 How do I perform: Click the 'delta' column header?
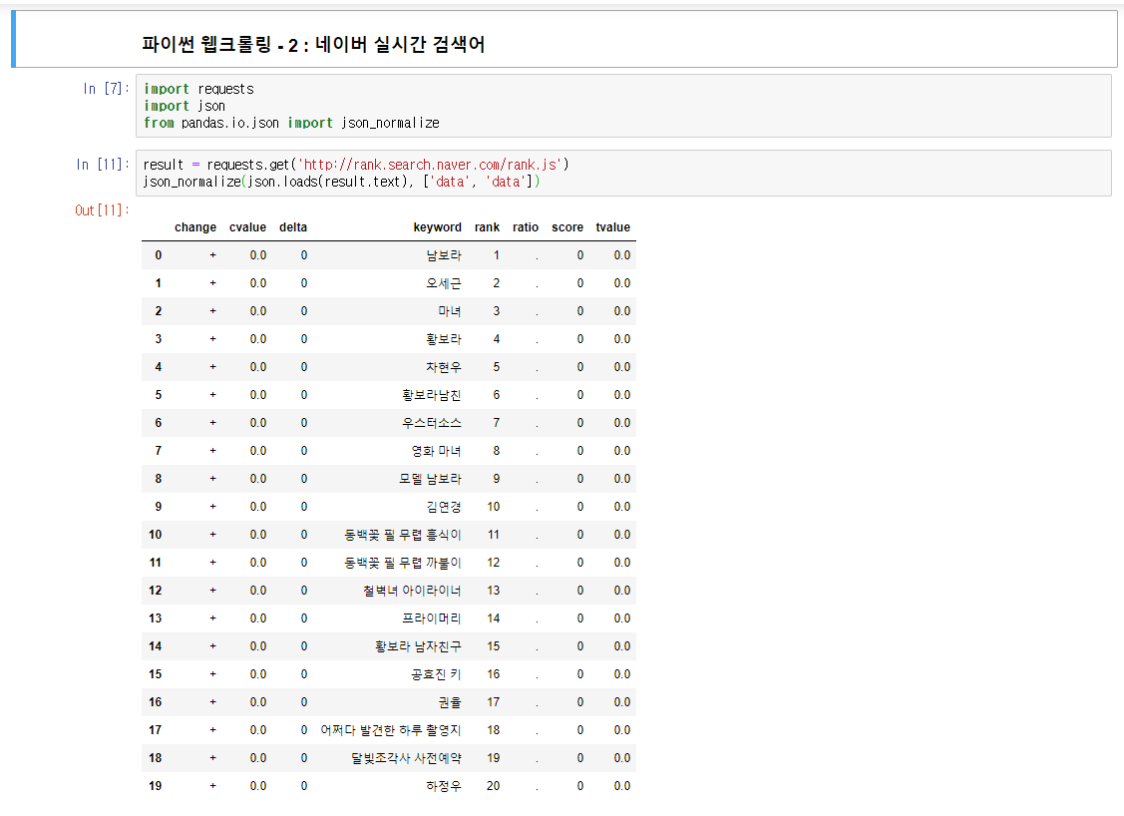[x=293, y=227]
